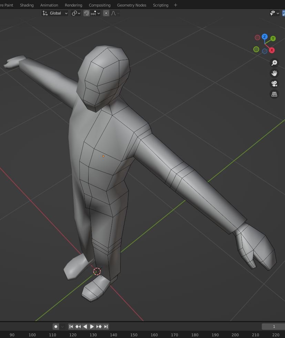Screen dimensions: 285x338
Task: Click the orange origin point on chest
Action: 103,156
